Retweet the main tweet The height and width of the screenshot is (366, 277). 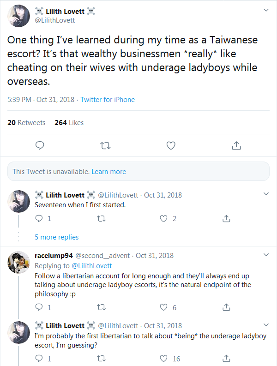[x=105, y=146]
